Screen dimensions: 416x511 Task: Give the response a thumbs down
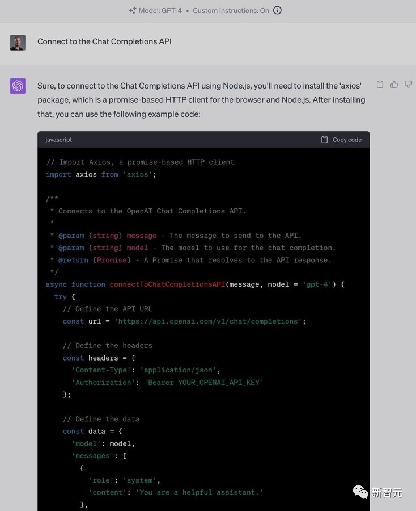408,85
